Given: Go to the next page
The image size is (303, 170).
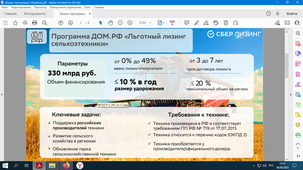Looking at the screenshot, I should tap(70, 23).
